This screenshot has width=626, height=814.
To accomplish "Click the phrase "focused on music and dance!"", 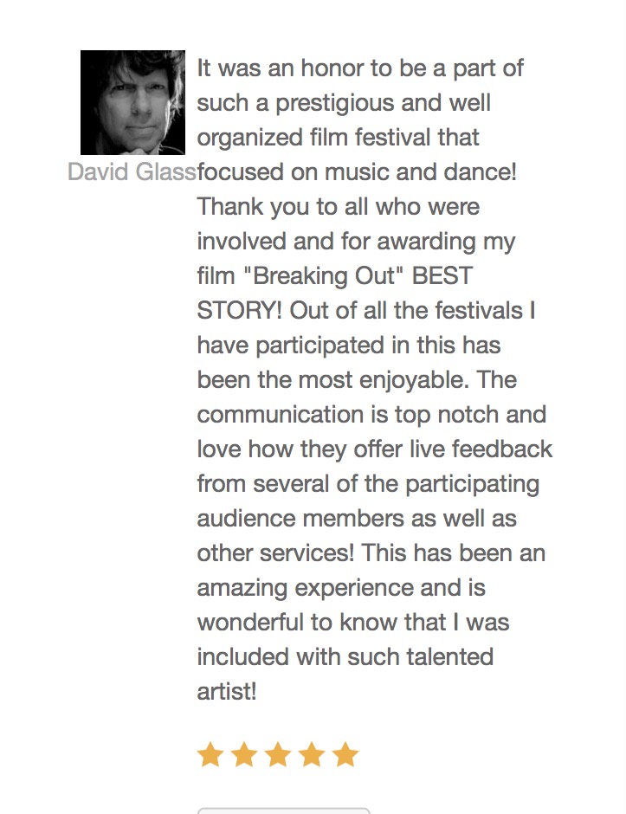I will pos(357,172).
